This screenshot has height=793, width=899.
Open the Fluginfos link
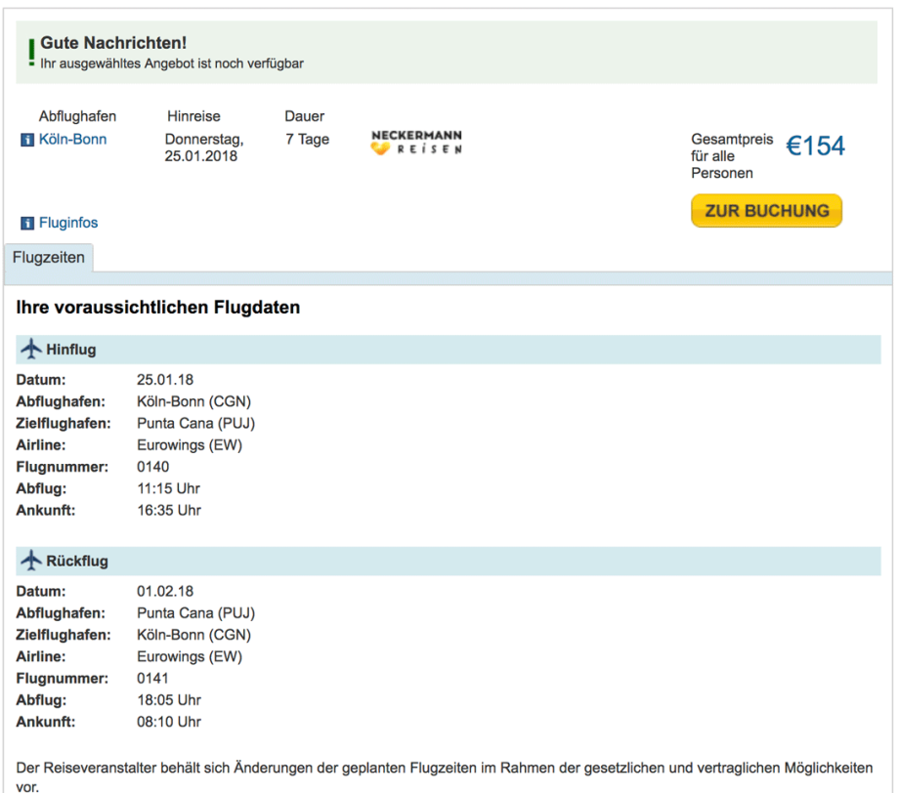point(68,223)
